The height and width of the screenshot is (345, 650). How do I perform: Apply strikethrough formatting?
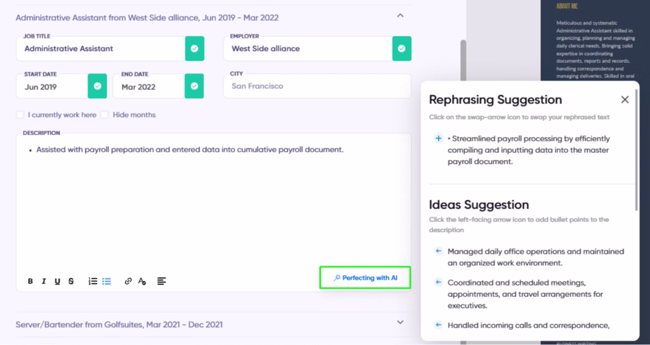(x=70, y=281)
